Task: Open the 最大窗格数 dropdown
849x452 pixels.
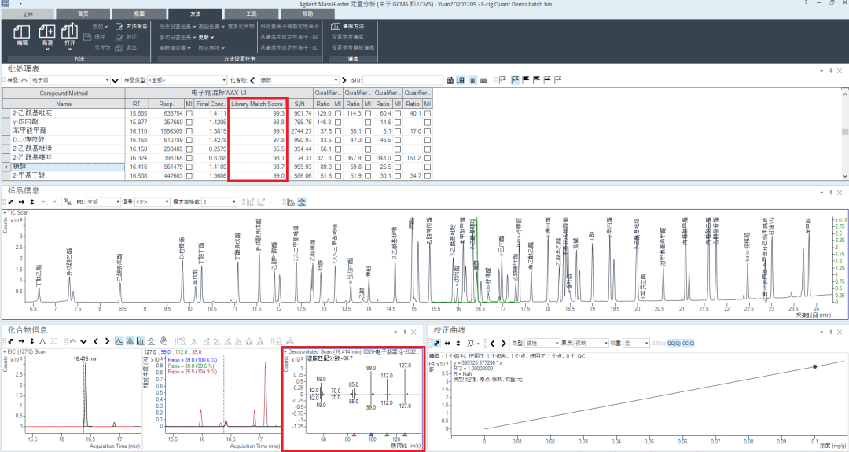Action: (x=219, y=202)
